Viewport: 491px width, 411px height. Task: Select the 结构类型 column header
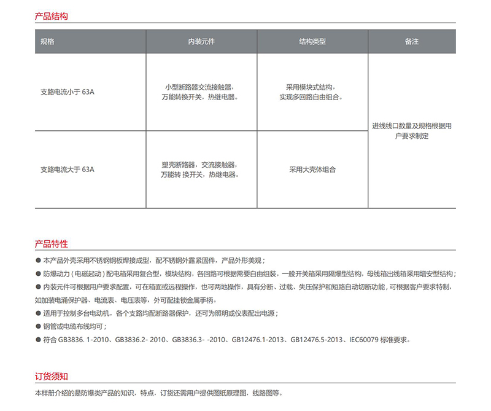click(312, 42)
